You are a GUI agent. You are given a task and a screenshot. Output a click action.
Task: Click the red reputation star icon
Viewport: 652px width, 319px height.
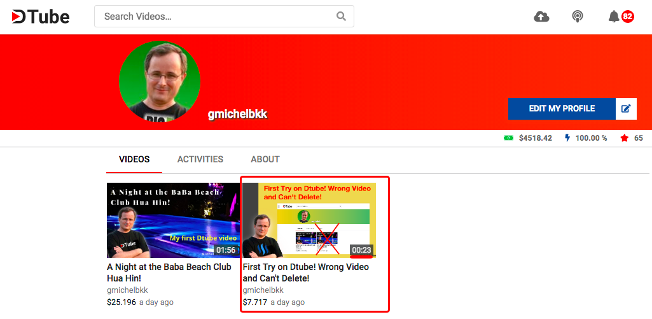pos(624,138)
